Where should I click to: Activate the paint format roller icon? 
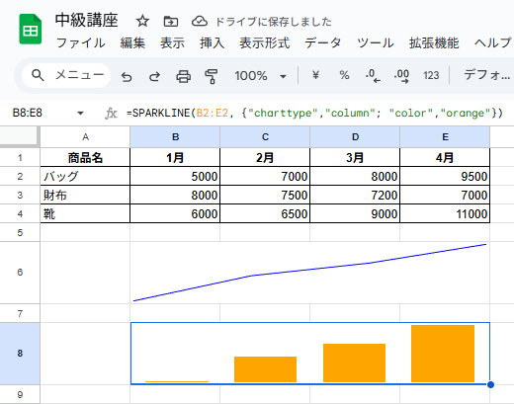pyautogui.click(x=211, y=76)
